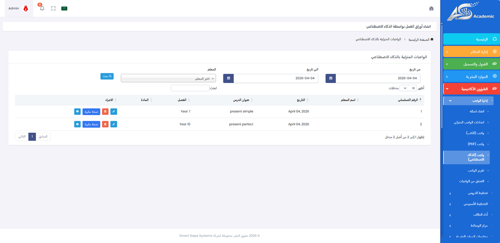The width and height of the screenshot is (500, 243).
Task: Open واجب (PDF) sidebar item
Action: click(x=476, y=144)
